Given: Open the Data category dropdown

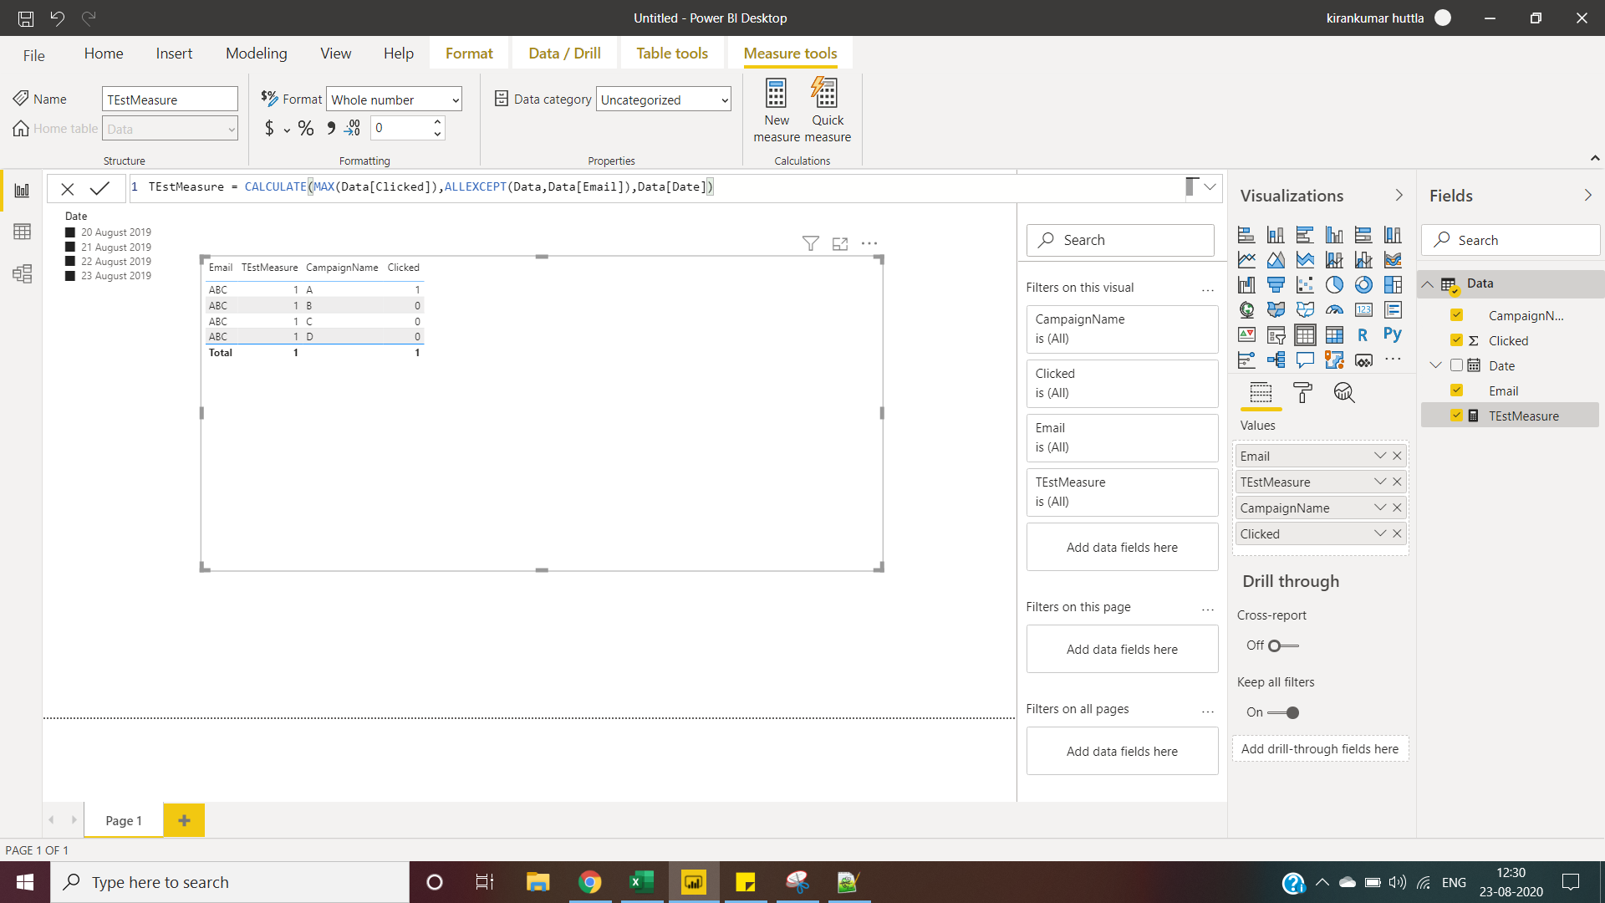Looking at the screenshot, I should click(x=664, y=99).
